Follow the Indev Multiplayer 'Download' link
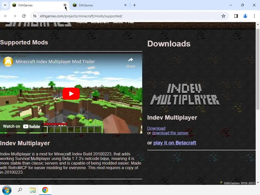Image resolution: width=260 pixels, height=195 pixels. click(156, 128)
